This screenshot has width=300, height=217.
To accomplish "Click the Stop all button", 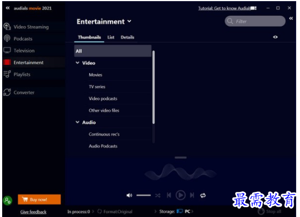I will pyautogui.click(x=270, y=212).
